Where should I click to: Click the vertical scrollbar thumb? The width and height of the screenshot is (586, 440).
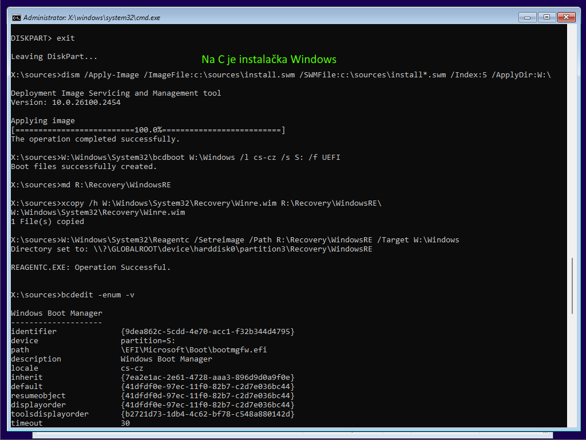(572, 286)
